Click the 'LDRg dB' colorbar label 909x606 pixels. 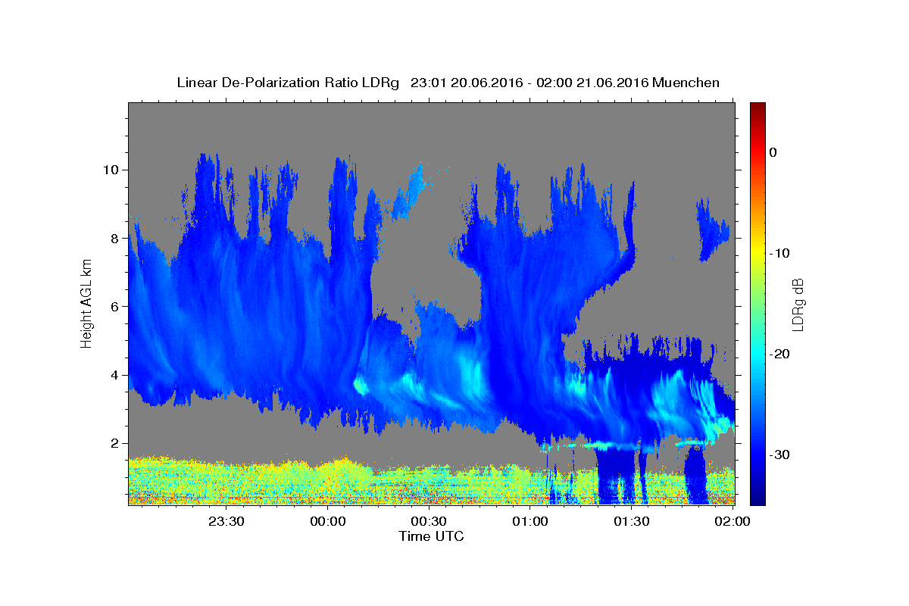click(x=798, y=304)
